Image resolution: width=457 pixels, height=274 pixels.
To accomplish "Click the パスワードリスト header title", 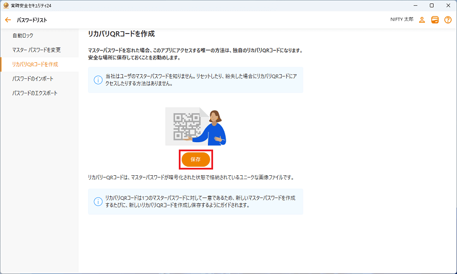I will (x=32, y=20).
